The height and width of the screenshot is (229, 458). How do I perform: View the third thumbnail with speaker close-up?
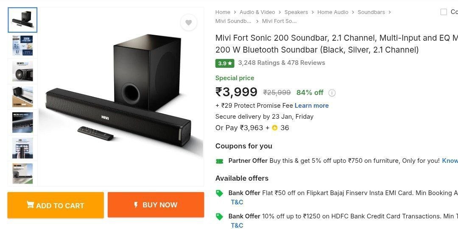pos(22,71)
